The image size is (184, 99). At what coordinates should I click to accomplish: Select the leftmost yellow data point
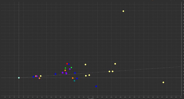(41, 76)
